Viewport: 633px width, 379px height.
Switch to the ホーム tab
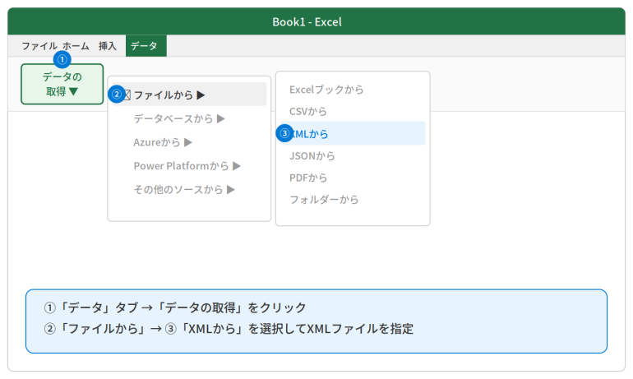[x=76, y=46]
